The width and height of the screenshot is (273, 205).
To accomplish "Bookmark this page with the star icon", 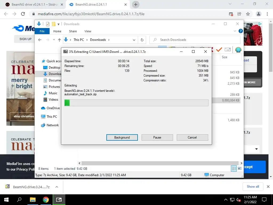I will 248,14.
